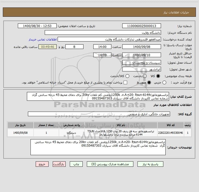199x192 pixels.
Task: Click the تاریخ نیاز column header
Action: pos(20,125)
